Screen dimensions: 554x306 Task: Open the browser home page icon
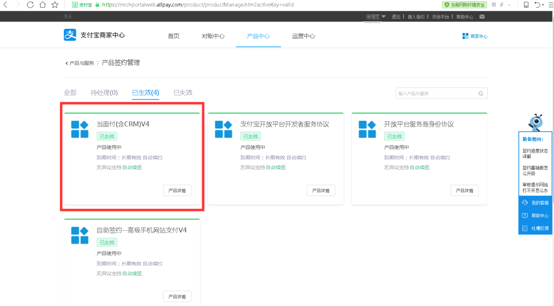click(43, 5)
